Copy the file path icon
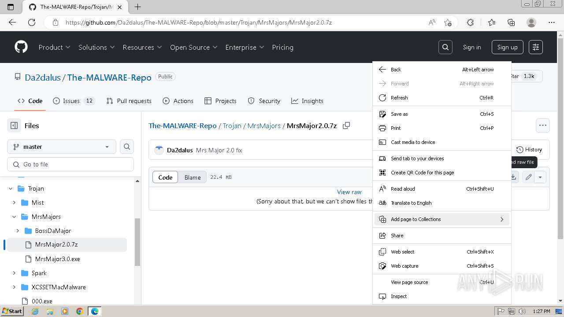564x317 pixels. pyautogui.click(x=346, y=125)
